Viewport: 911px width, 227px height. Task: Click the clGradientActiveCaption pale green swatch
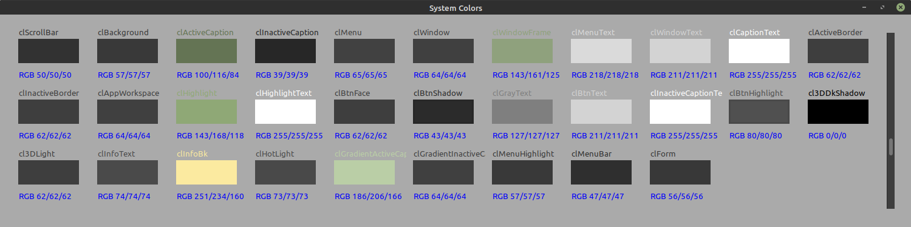[x=364, y=172]
